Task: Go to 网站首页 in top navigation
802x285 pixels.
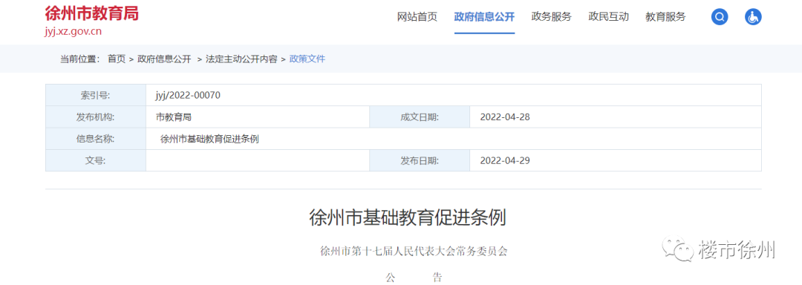Action: [417, 17]
